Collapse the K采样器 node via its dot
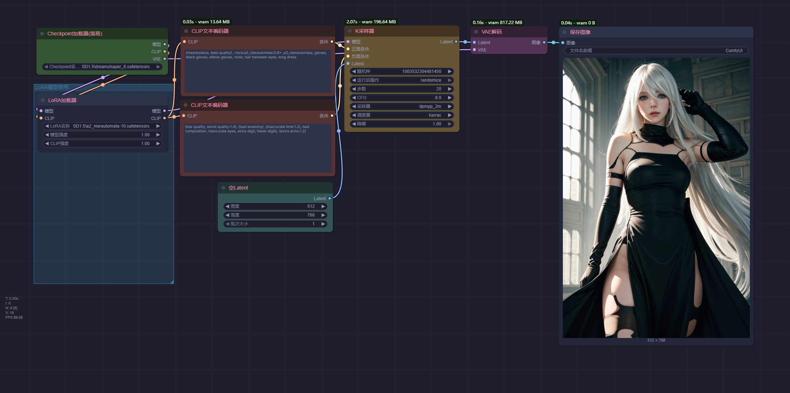Image resolution: width=790 pixels, height=393 pixels. coord(350,31)
